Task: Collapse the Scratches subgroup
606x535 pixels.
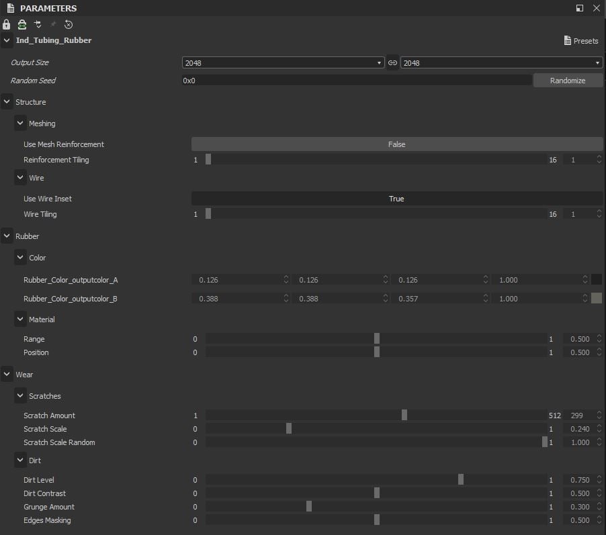Action: (x=20, y=395)
